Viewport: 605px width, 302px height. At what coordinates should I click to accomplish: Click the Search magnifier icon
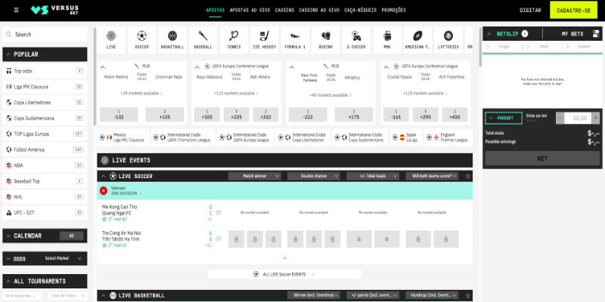point(9,34)
